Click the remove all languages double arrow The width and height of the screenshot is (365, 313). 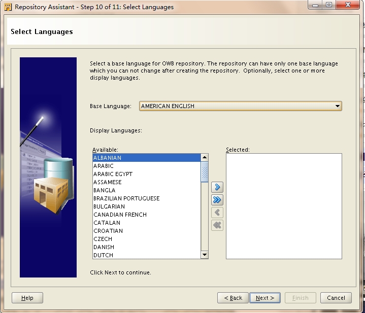217,225
